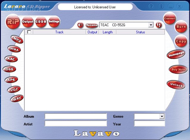The width and height of the screenshot is (190, 140).
Task: Select WAV output format
Action: click(17, 99)
